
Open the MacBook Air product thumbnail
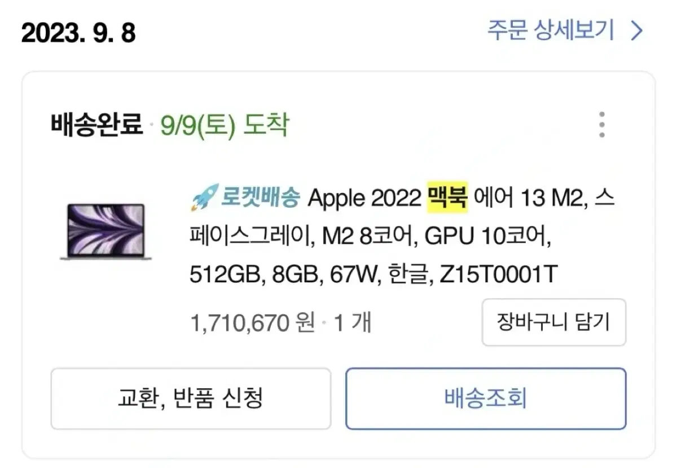click(x=105, y=232)
